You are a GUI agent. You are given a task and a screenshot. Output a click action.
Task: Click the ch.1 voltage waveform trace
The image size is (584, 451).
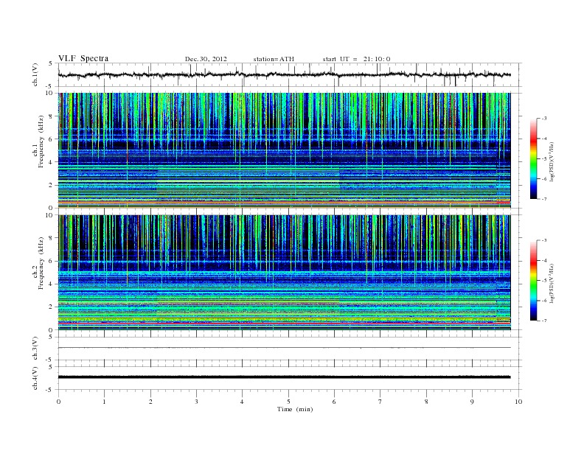285,74
